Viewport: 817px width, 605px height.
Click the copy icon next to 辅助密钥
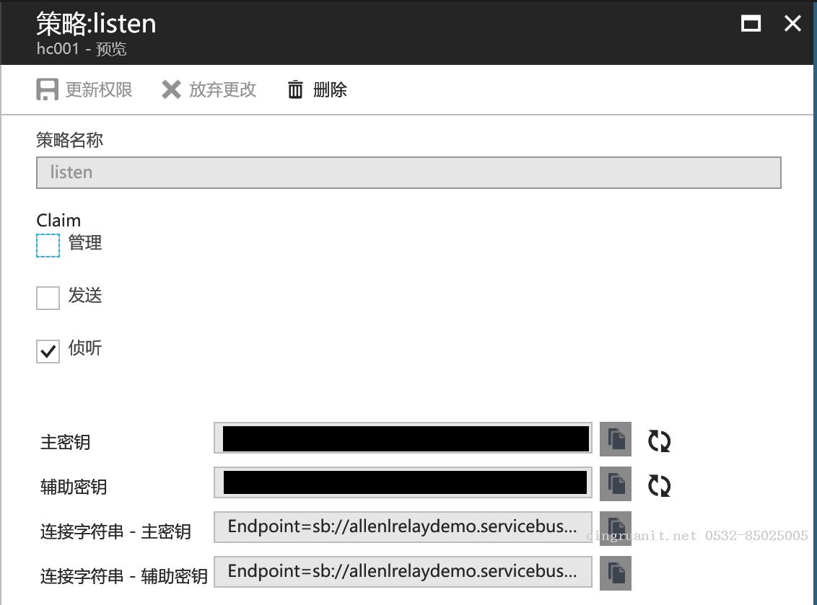[614, 484]
